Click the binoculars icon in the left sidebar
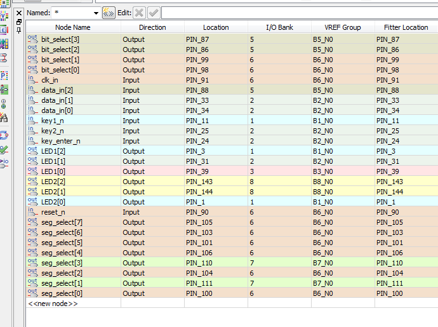The width and height of the screenshot is (438, 327). pos(4,117)
